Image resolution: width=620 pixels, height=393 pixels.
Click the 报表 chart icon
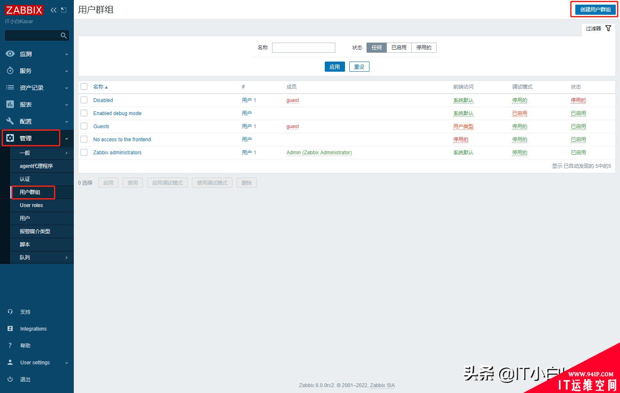point(10,105)
